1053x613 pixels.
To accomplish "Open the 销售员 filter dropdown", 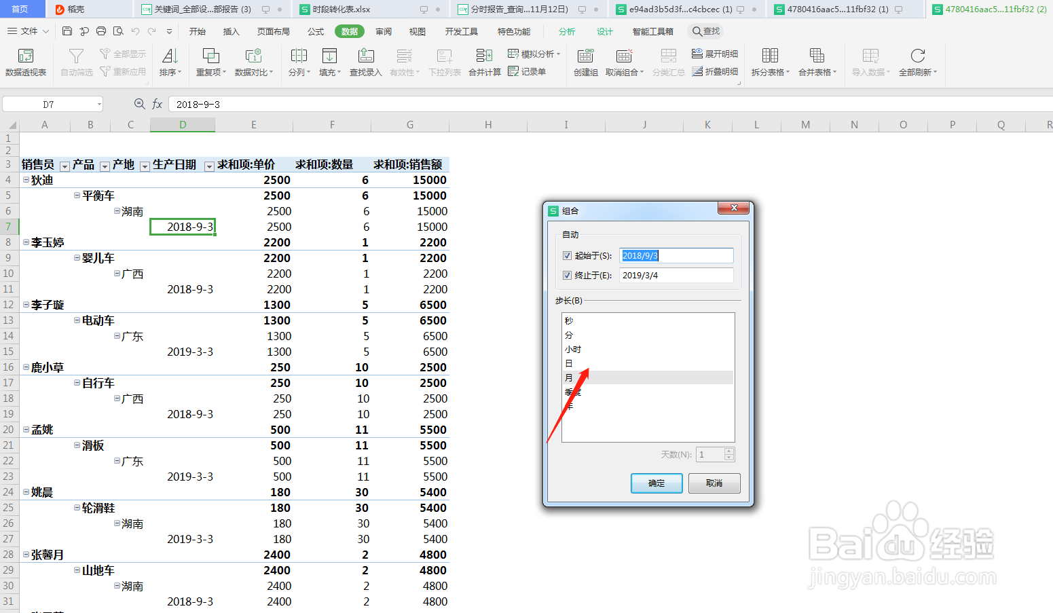I will point(64,166).
